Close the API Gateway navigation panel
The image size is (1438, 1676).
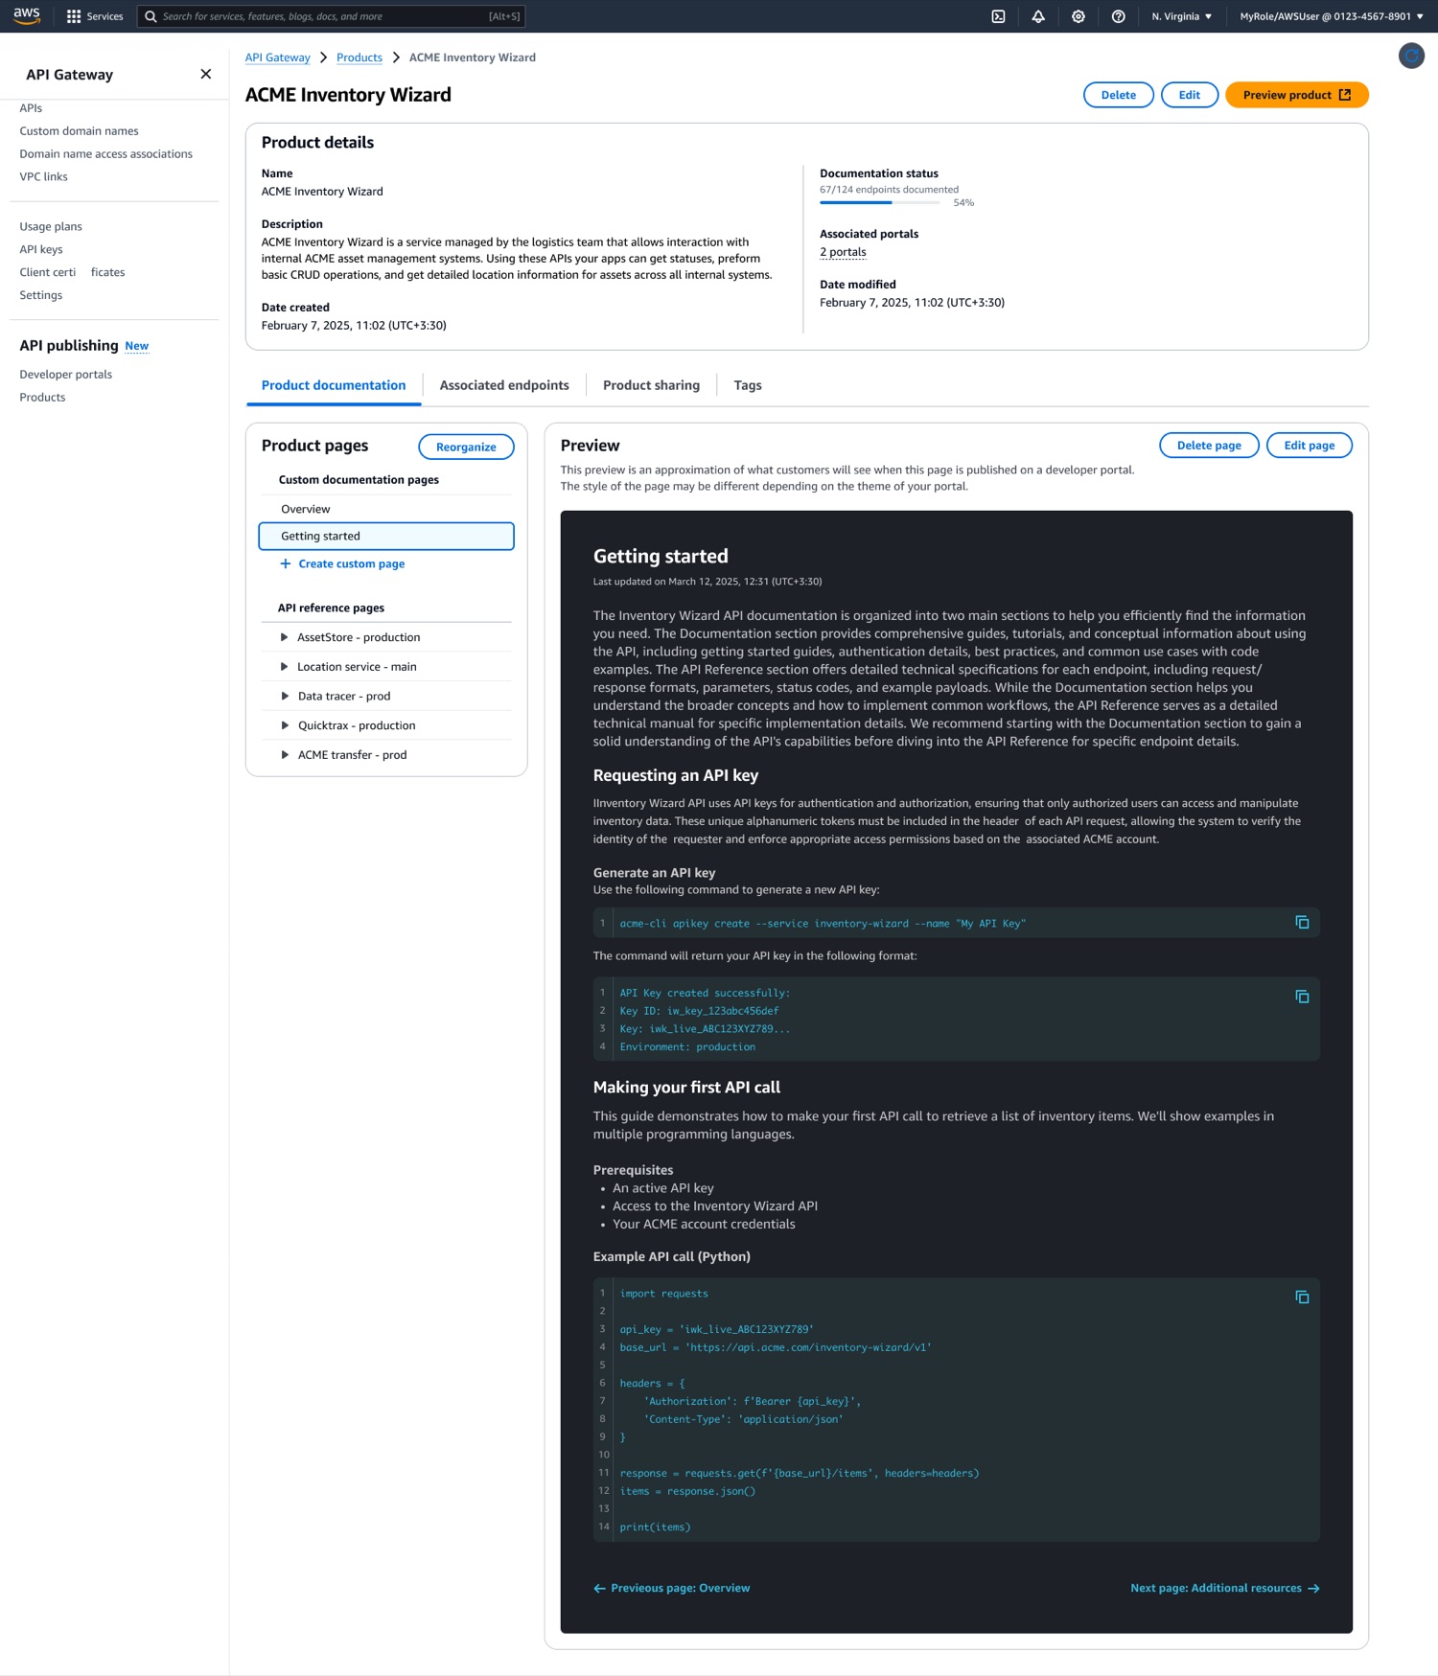[x=205, y=74]
